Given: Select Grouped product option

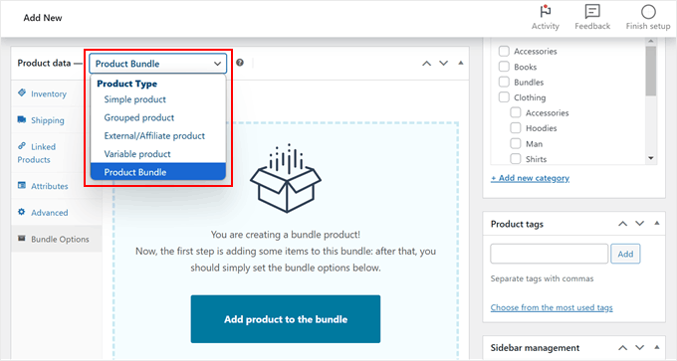Looking at the screenshot, I should (x=158, y=117).
